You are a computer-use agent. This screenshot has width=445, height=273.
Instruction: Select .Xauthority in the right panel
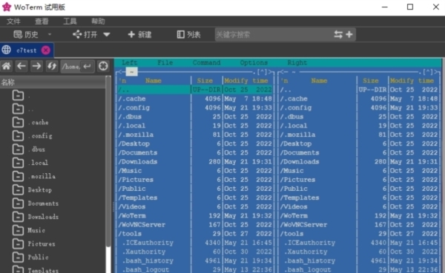(x=359, y=252)
